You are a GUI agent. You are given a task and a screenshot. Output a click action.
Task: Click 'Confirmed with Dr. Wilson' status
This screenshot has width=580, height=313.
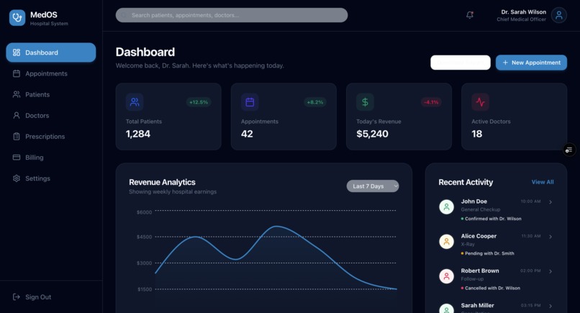point(493,219)
